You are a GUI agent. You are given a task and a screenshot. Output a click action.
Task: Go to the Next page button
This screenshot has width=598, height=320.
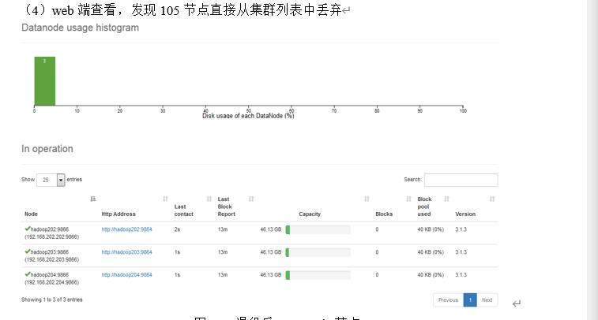(x=487, y=300)
